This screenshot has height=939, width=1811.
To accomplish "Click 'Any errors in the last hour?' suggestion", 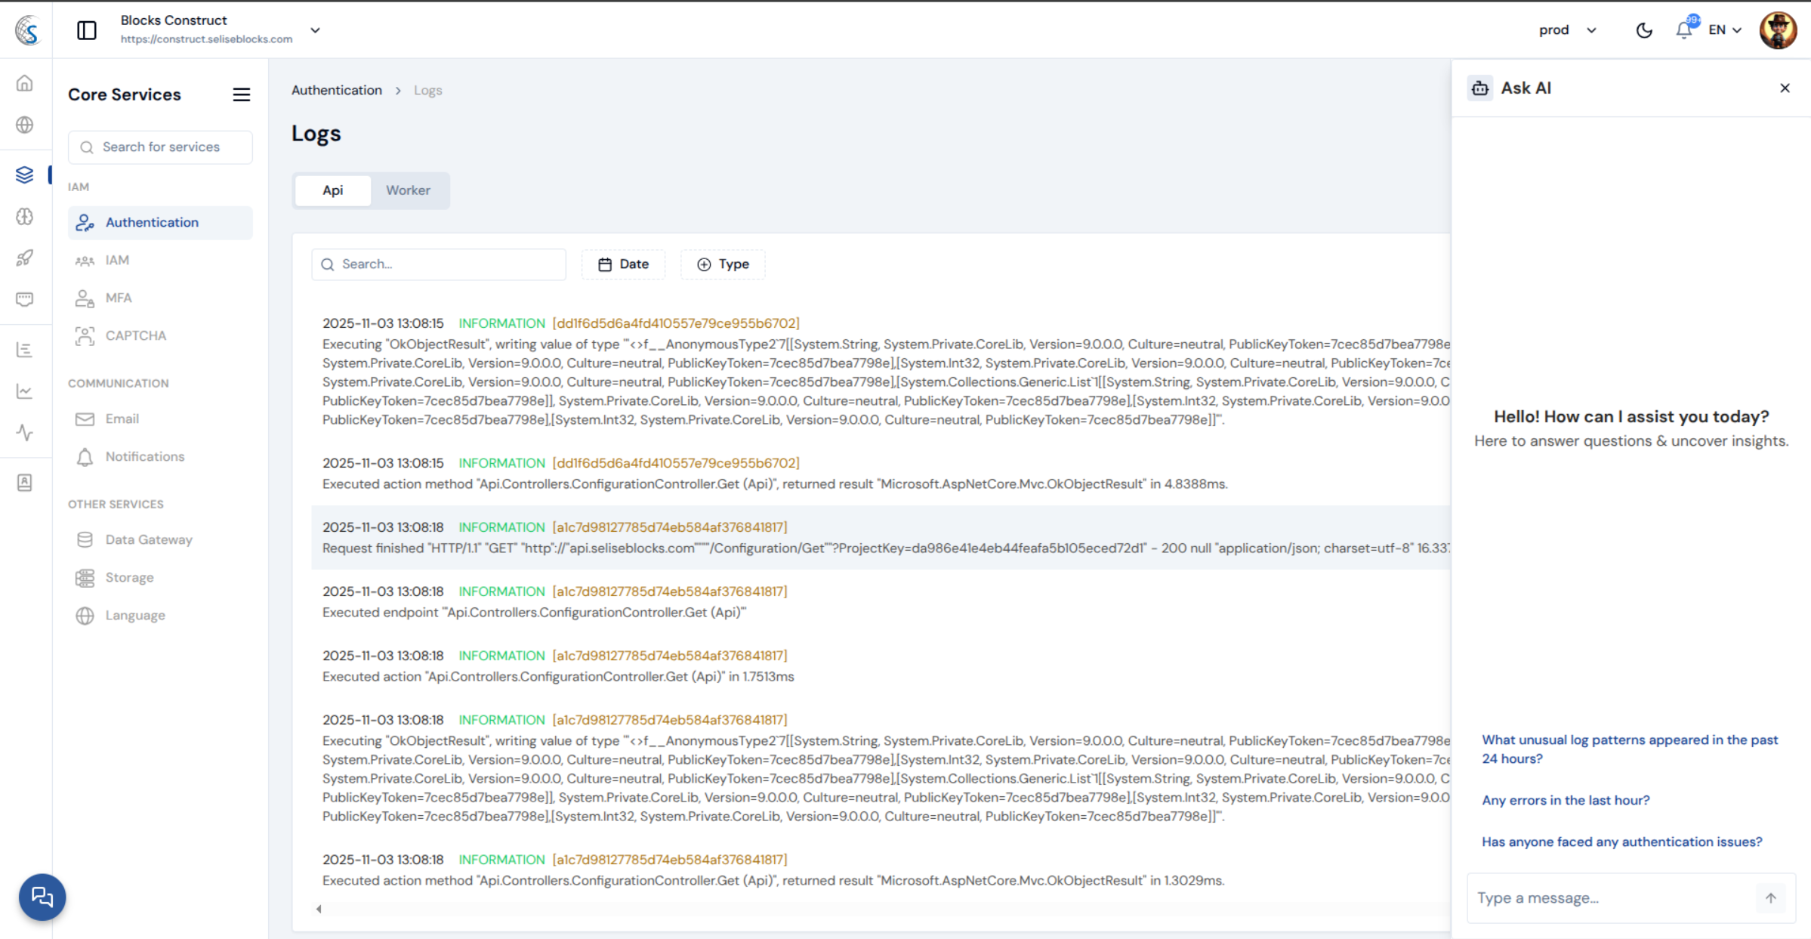I will tap(1565, 800).
